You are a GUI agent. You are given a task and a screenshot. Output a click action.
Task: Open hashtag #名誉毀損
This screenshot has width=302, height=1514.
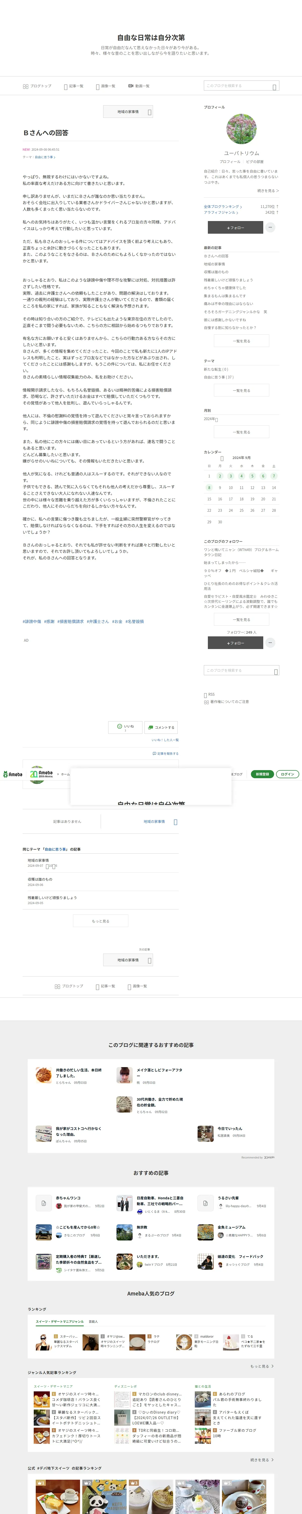pos(134,621)
